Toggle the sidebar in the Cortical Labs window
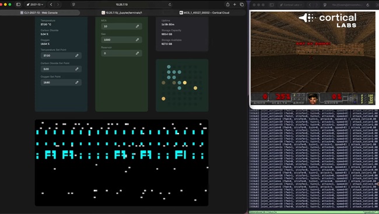The width and height of the screenshot is (379, 214). 272,5
